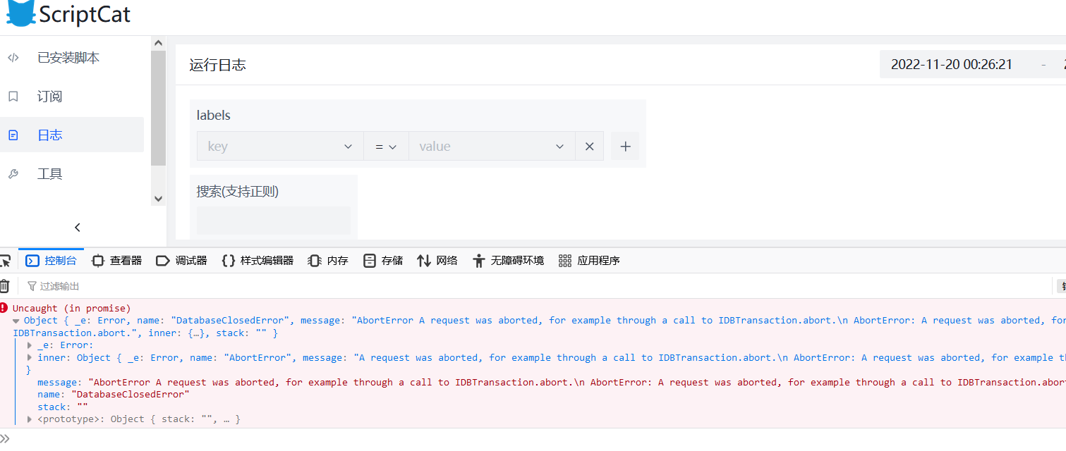Open the 订阅 bookmark section
1066x451 pixels.
coord(51,96)
